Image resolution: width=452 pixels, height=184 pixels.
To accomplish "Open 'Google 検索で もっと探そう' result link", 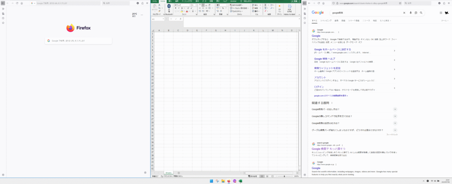I will (x=328, y=149).
